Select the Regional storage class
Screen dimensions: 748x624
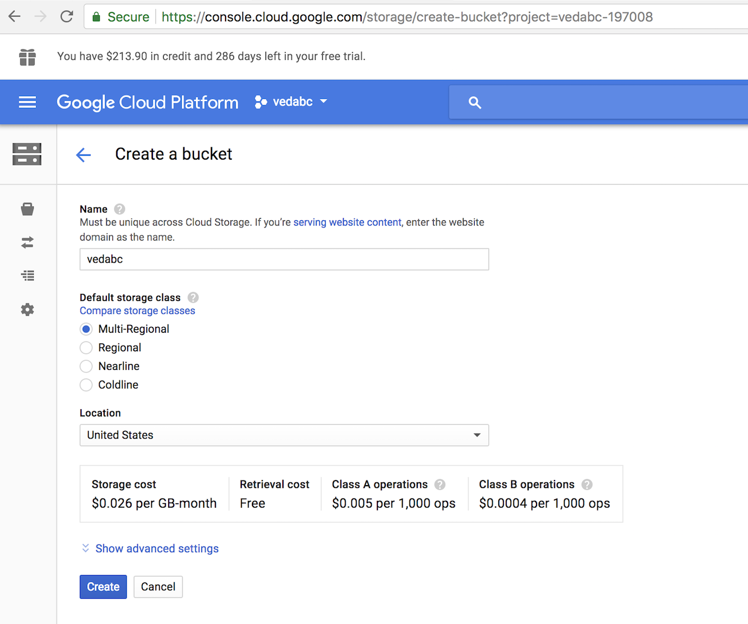[86, 347]
